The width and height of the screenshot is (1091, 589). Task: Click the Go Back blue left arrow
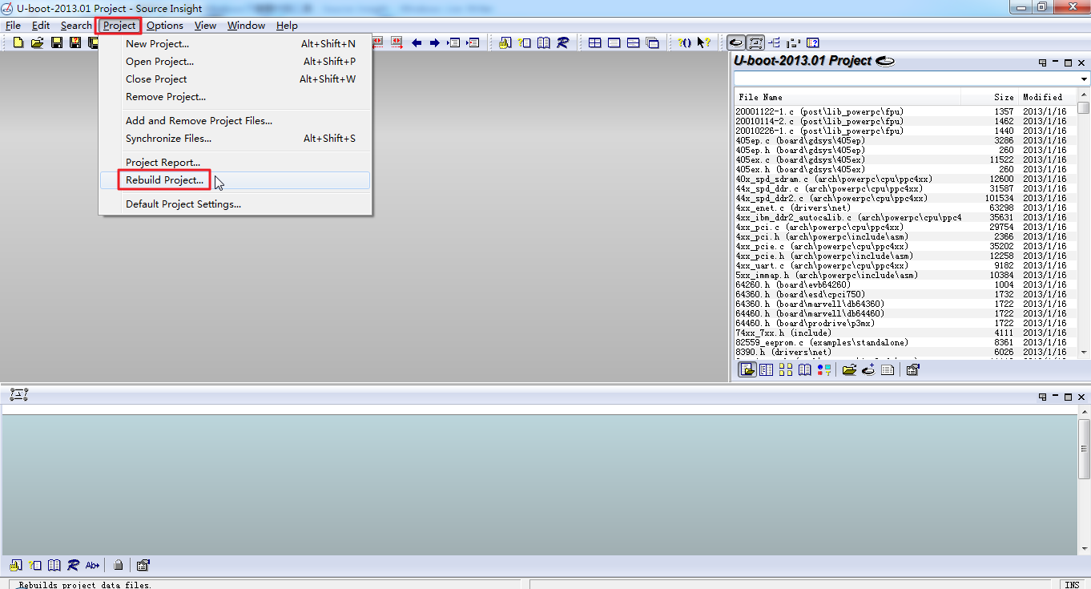(417, 42)
